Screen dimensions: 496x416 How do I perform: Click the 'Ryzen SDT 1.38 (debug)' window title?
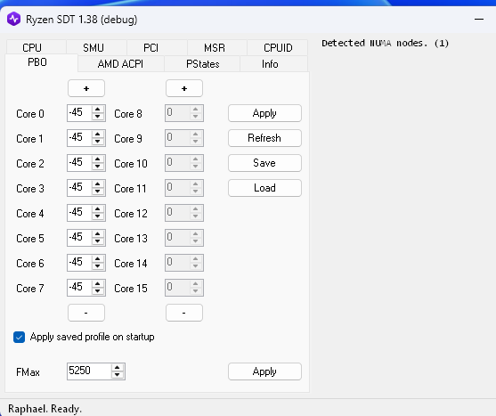pyautogui.click(x=82, y=20)
